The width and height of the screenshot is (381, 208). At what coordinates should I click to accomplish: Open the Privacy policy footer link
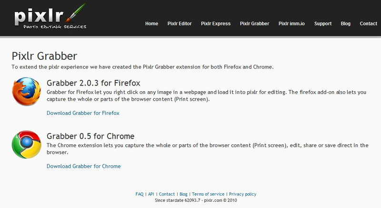243,194
